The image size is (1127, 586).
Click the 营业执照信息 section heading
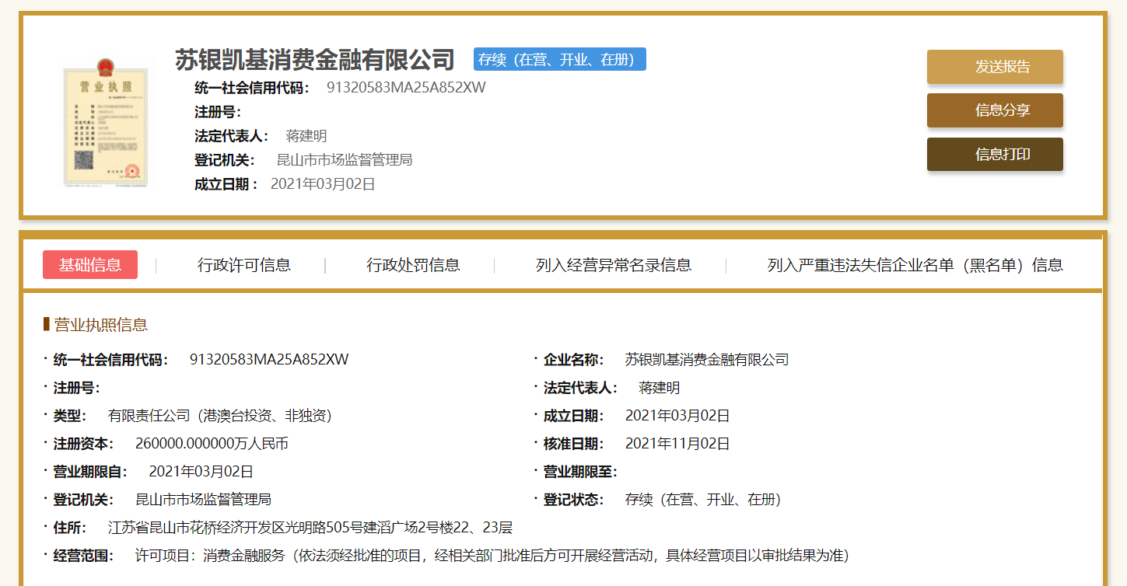pos(100,325)
